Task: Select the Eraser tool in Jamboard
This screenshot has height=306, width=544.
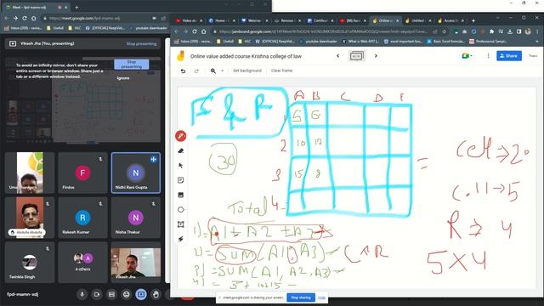Action: (x=181, y=151)
